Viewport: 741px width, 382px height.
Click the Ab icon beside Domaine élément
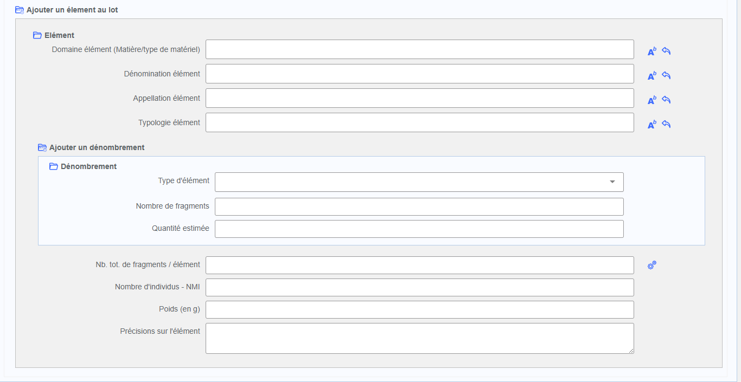(x=652, y=51)
